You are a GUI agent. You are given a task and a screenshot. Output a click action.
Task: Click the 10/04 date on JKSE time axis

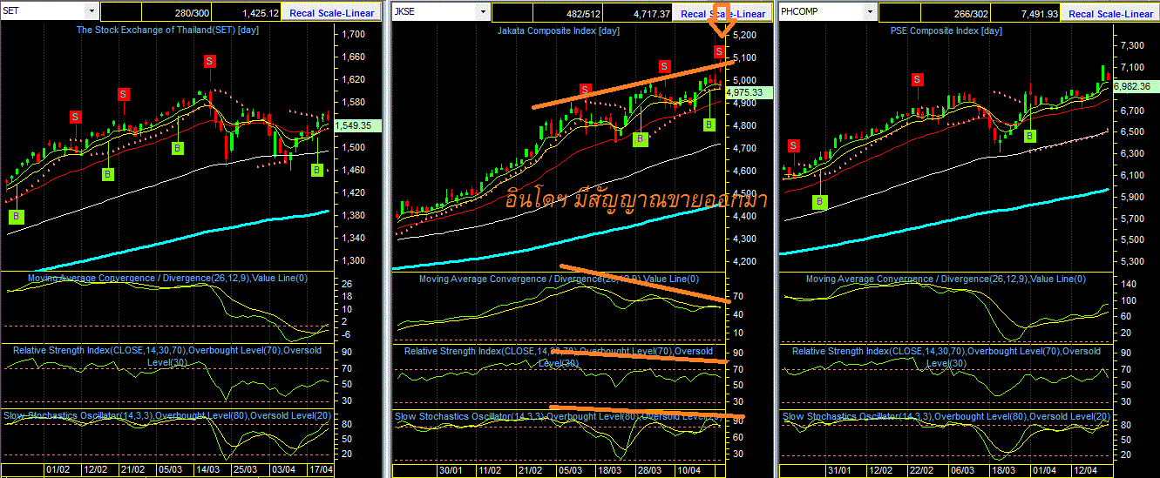690,470
